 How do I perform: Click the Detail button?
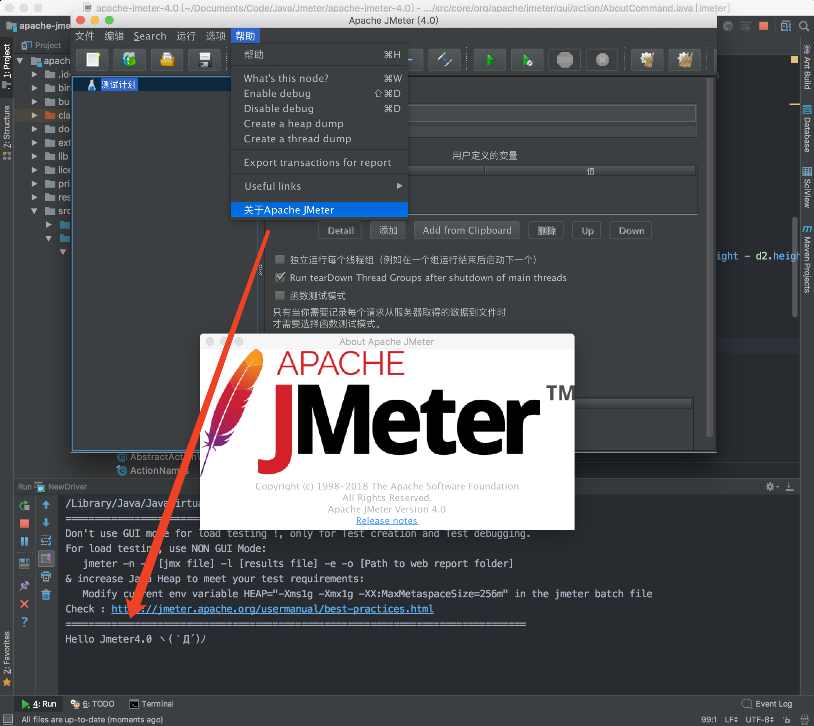point(340,231)
